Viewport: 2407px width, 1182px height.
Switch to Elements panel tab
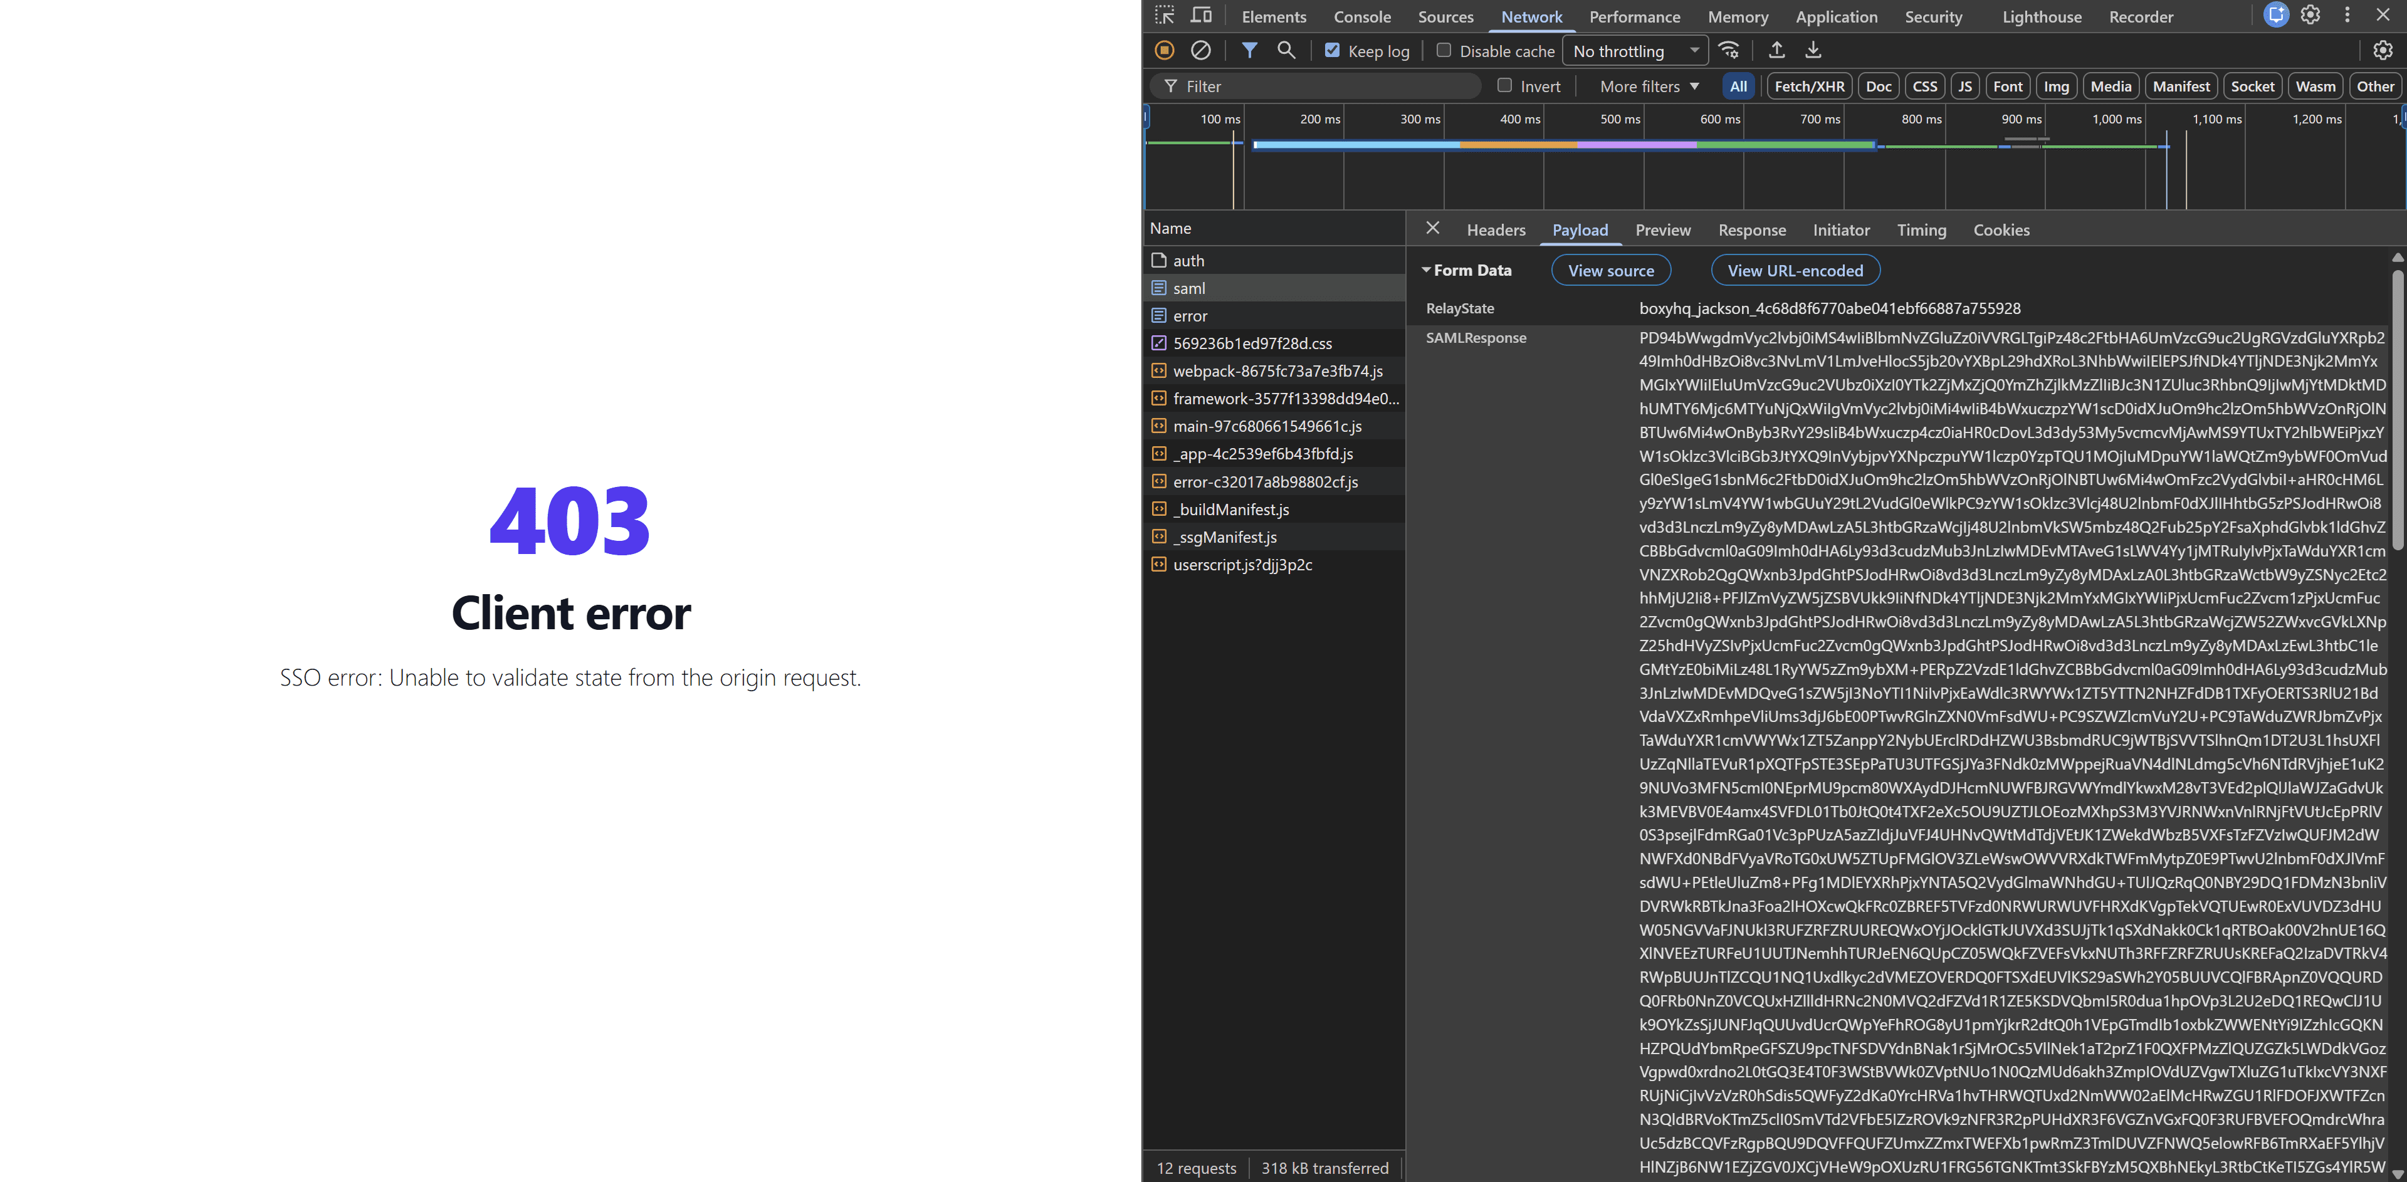pos(1274,17)
